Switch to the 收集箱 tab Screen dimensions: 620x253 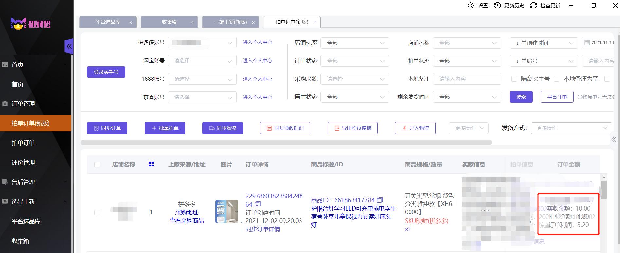coord(169,22)
